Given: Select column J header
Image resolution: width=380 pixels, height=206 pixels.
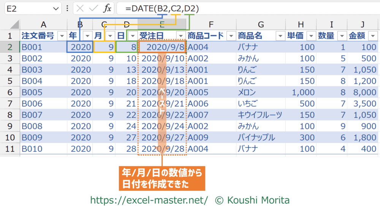Looking at the screenshot, I should tap(363, 25).
